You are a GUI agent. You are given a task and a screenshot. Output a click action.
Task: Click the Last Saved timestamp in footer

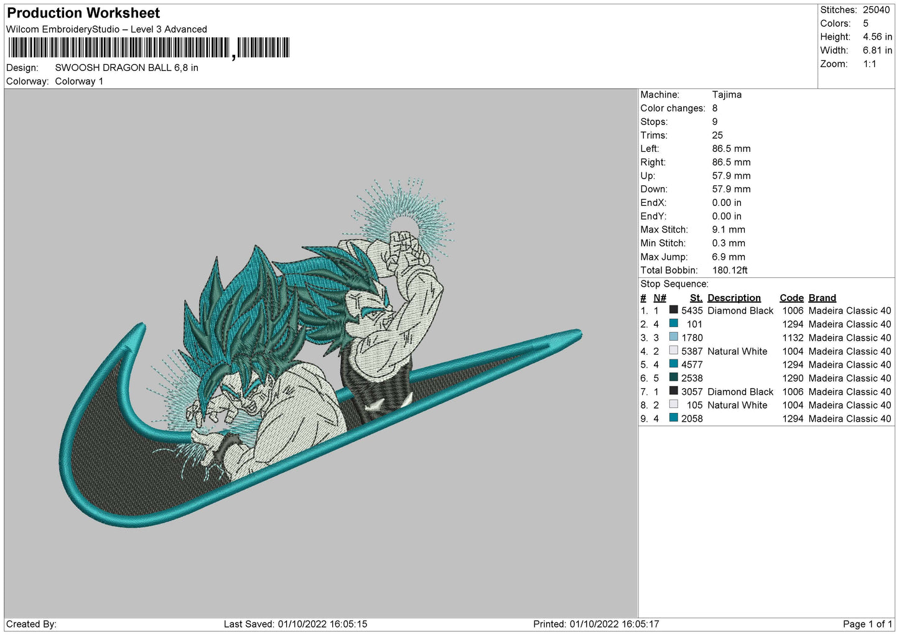tap(296, 624)
